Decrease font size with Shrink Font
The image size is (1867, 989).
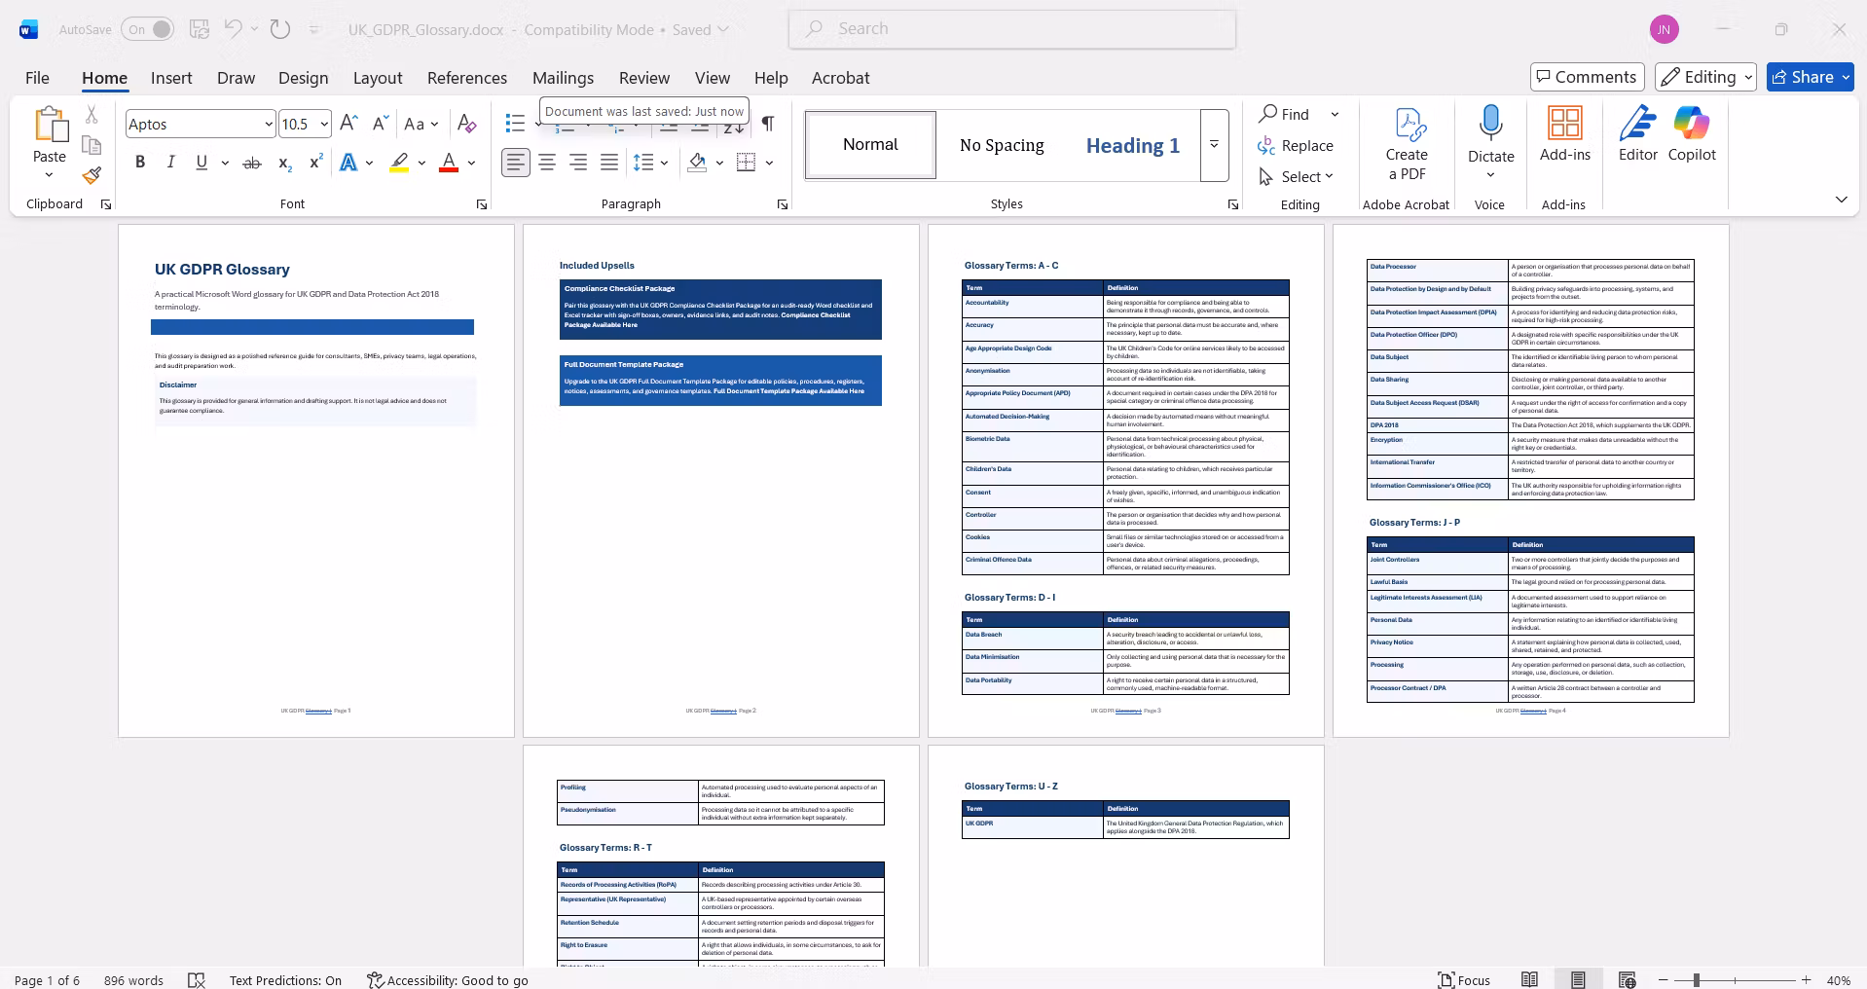point(380,124)
